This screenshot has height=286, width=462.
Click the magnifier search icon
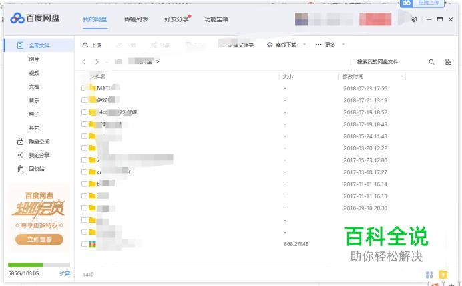431,62
